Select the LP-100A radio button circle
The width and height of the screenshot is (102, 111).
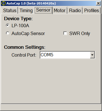(x=8, y=25)
